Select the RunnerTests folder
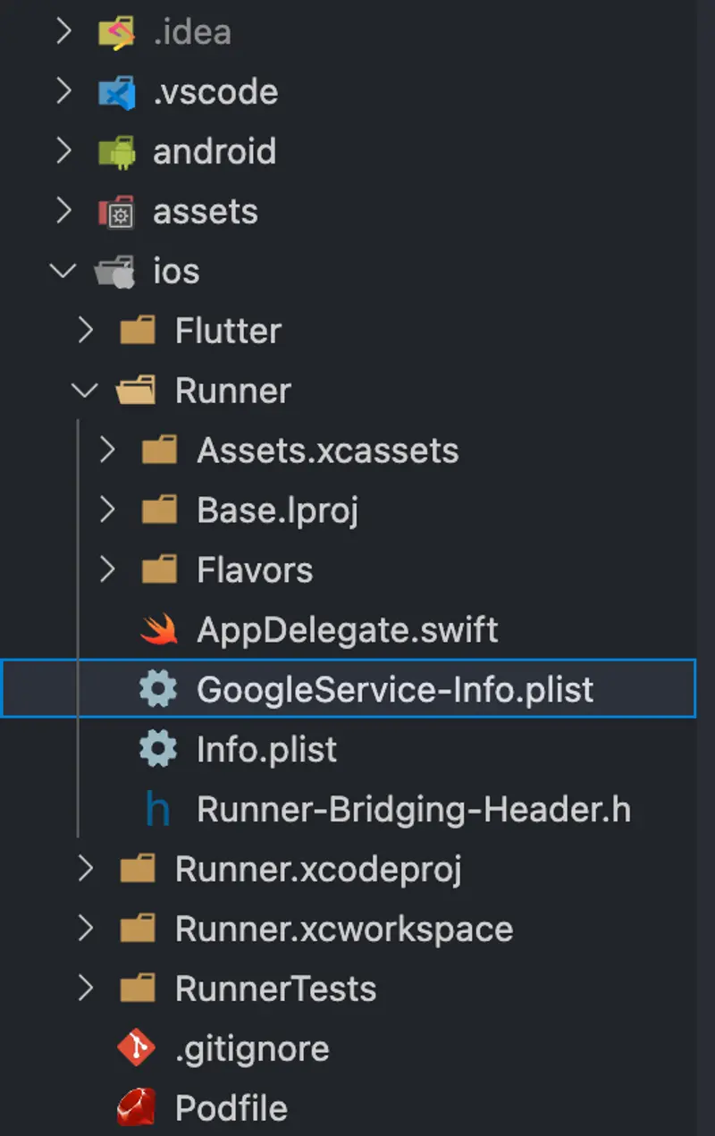This screenshot has width=715, height=1136. [275, 989]
